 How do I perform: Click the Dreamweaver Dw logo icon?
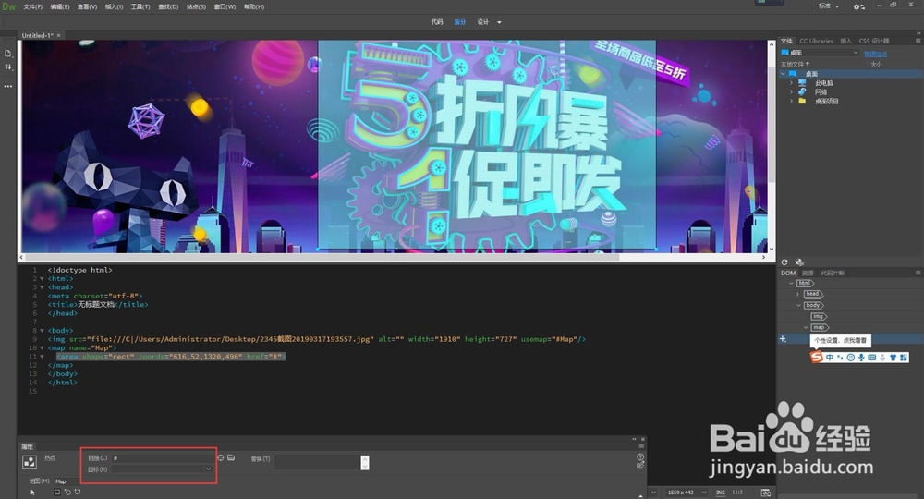[9, 6]
